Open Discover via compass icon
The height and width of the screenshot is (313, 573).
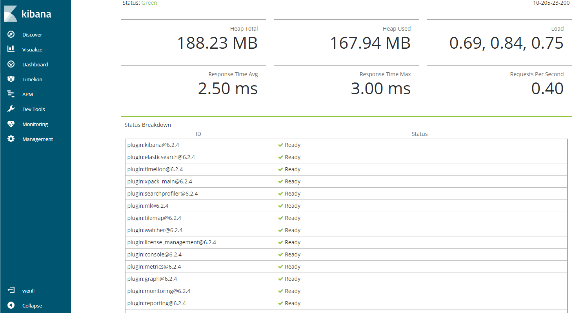[11, 35]
